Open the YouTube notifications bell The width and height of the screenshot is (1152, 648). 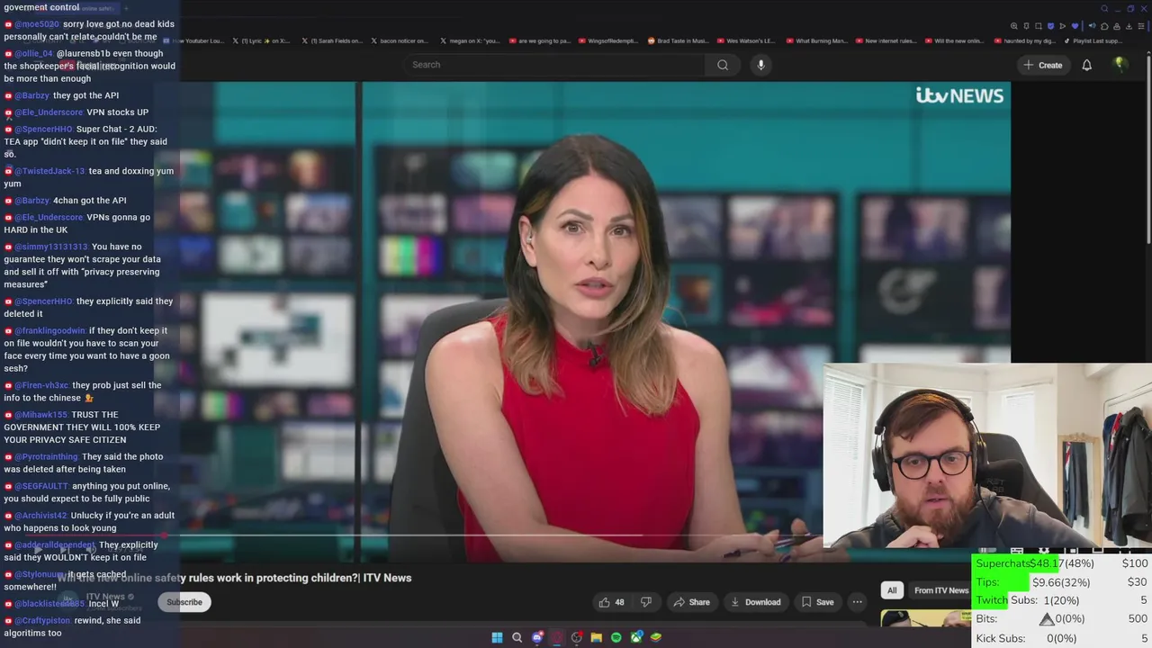(1086, 65)
